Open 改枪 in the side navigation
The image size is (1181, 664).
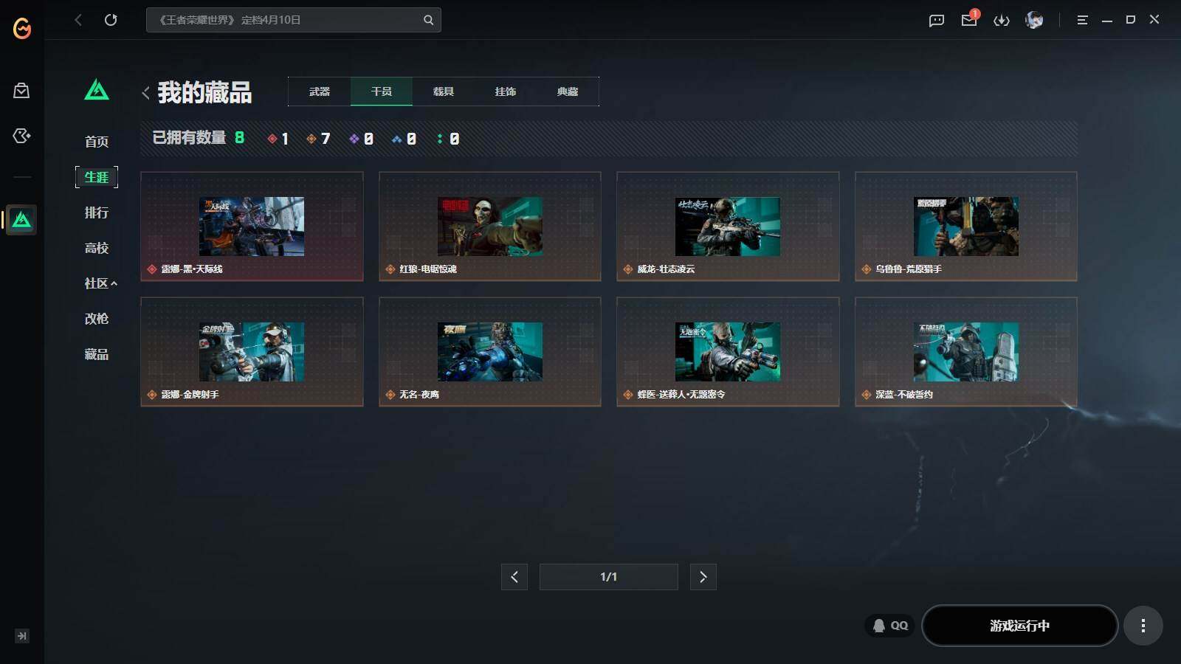tap(97, 319)
